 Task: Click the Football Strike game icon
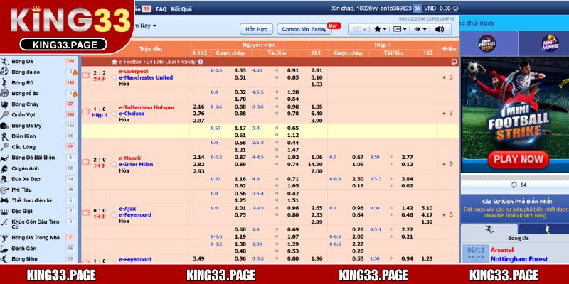tap(486, 43)
